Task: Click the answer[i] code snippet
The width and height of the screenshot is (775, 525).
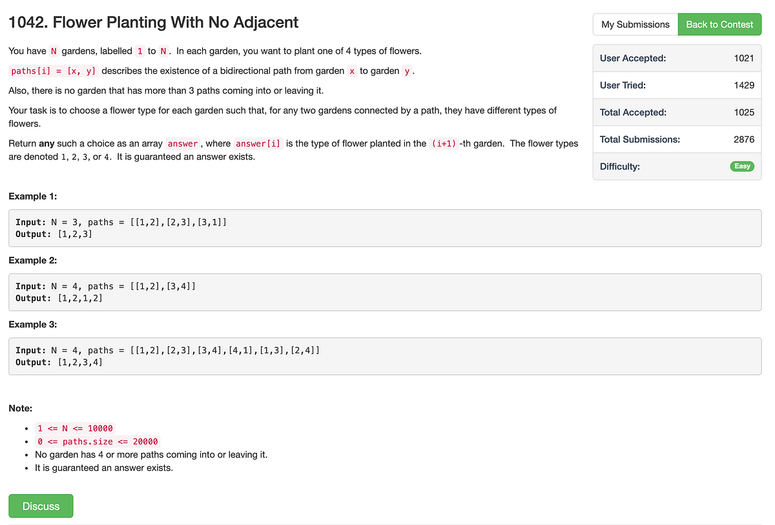Action: (258, 143)
